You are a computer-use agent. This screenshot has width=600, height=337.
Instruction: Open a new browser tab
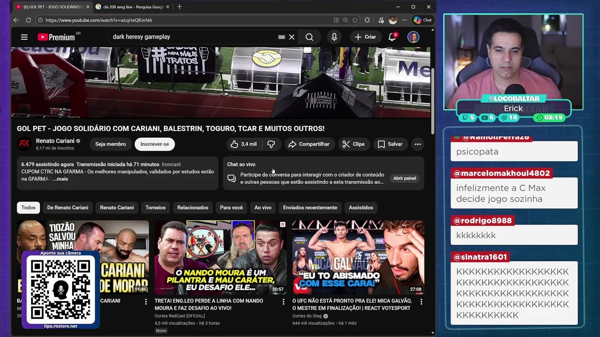pyautogui.click(x=180, y=7)
